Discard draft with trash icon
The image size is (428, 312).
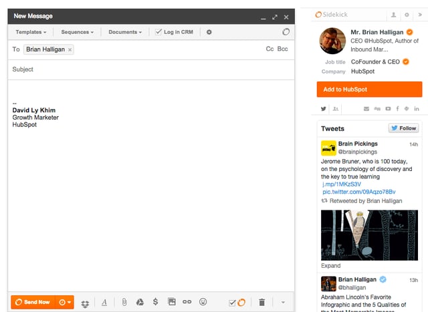click(261, 302)
